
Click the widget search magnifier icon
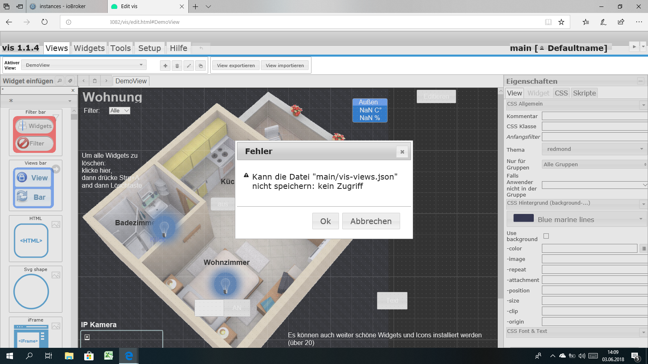tap(60, 80)
